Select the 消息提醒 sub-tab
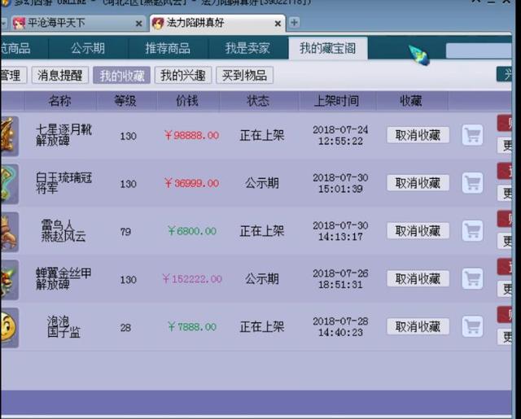The image size is (521, 419). 59,76
